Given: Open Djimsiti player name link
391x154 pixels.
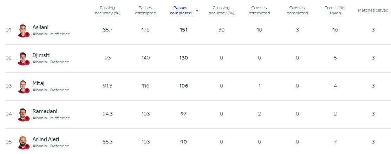Looking at the screenshot, I should click(41, 55).
